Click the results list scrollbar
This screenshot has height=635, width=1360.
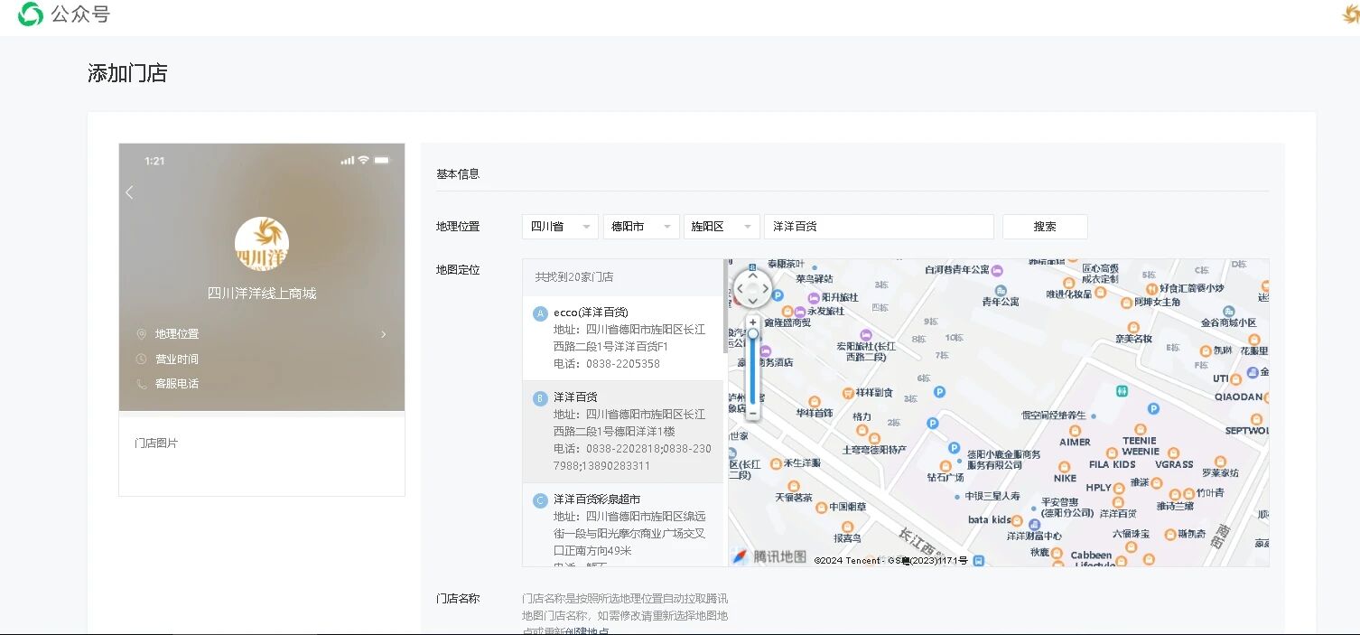(725, 307)
